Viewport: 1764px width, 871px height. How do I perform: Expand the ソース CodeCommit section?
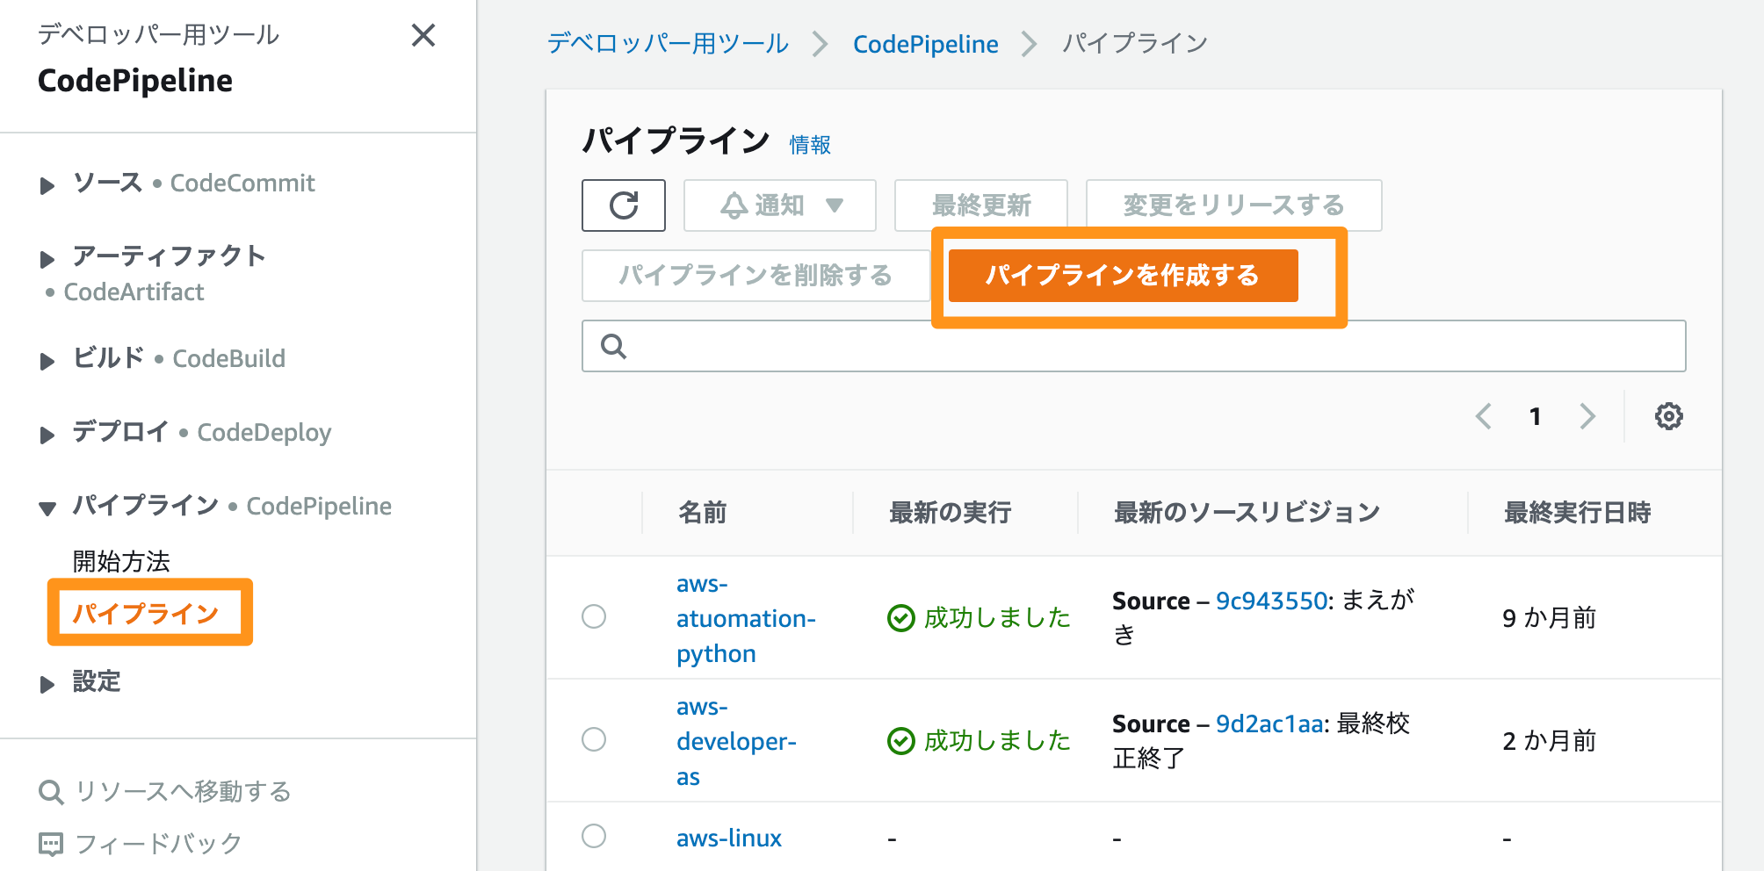coord(47,185)
